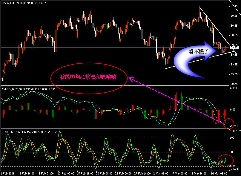
Task: Click the 90.55 price axis label
Action: (234, 26)
